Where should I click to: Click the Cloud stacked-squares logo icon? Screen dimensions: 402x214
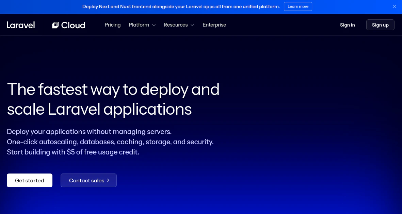click(x=55, y=25)
